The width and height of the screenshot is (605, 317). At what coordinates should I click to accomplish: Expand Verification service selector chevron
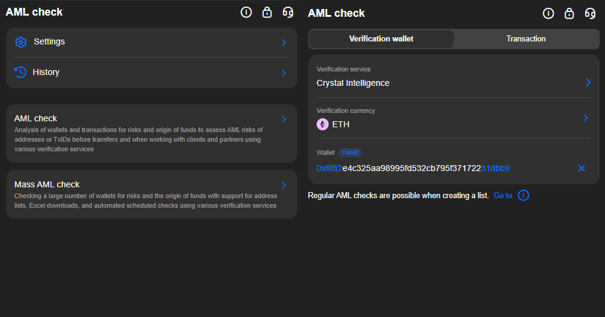click(x=588, y=82)
